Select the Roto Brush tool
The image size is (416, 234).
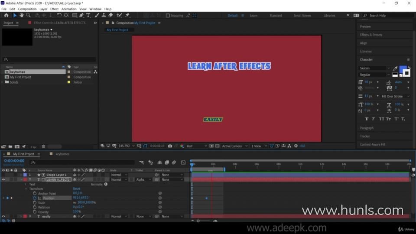120,16
